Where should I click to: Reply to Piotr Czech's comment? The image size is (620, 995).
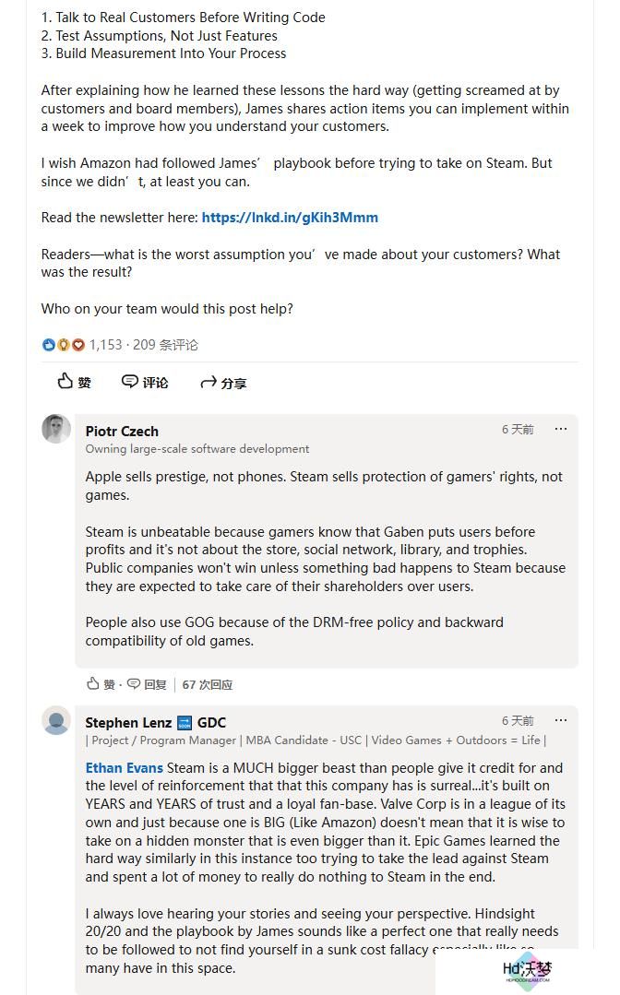[x=147, y=684]
